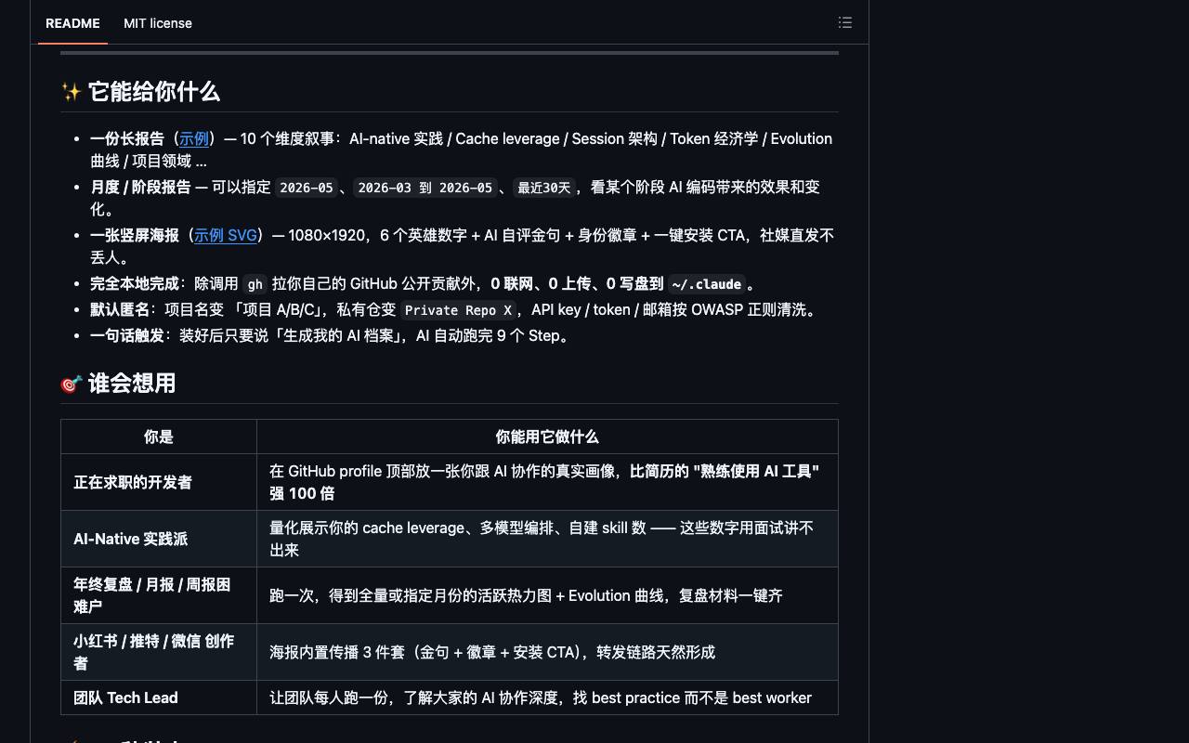Screen dimensions: 1189x743
Task: Switch to the README tab
Action: (x=72, y=23)
